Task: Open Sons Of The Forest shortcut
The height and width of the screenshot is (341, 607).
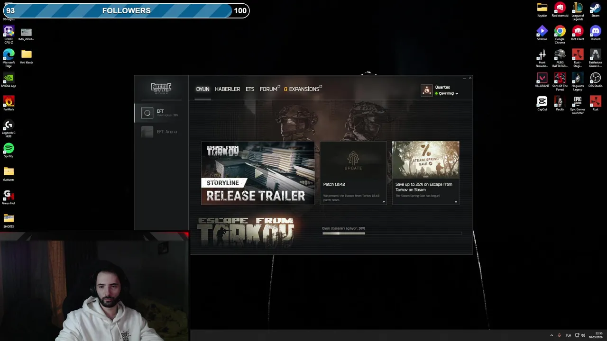Action: [x=560, y=82]
